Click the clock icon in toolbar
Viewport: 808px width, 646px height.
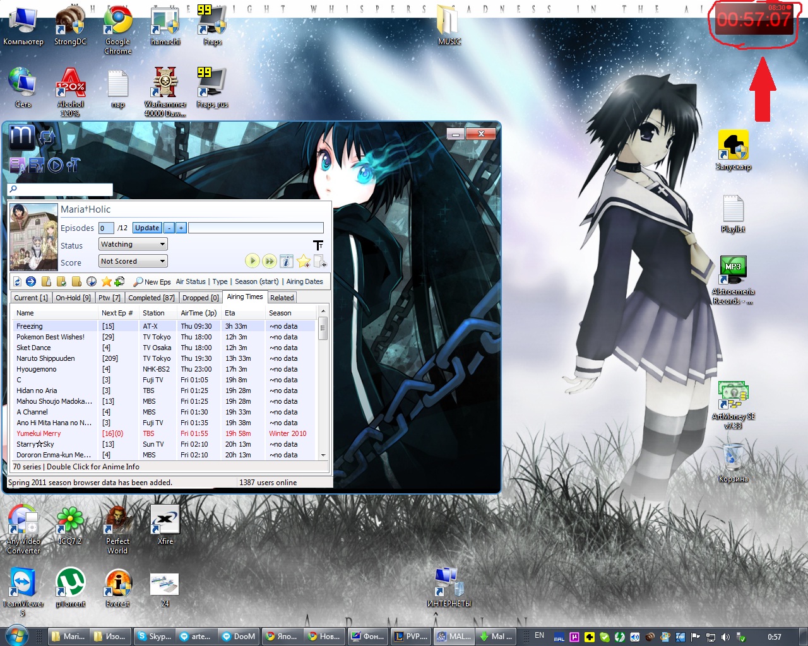point(92,281)
